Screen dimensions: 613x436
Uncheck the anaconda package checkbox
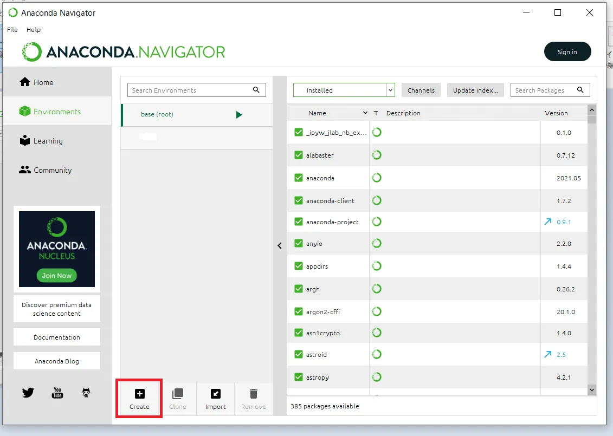pos(299,178)
